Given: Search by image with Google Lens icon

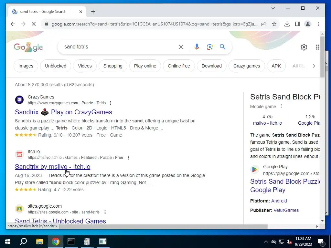Looking at the screenshot, I should (209, 47).
